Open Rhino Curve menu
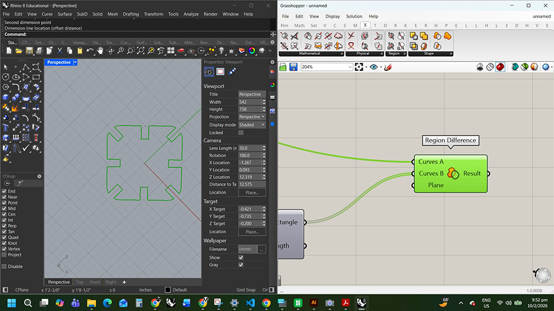 (x=47, y=14)
